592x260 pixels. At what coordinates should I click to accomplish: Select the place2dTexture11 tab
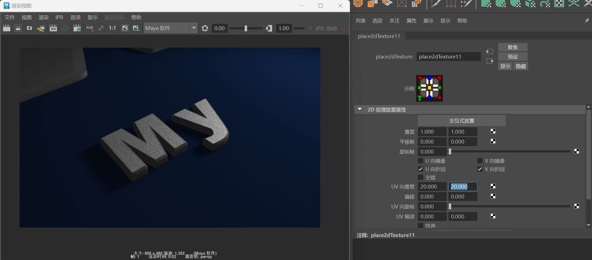[x=379, y=36]
